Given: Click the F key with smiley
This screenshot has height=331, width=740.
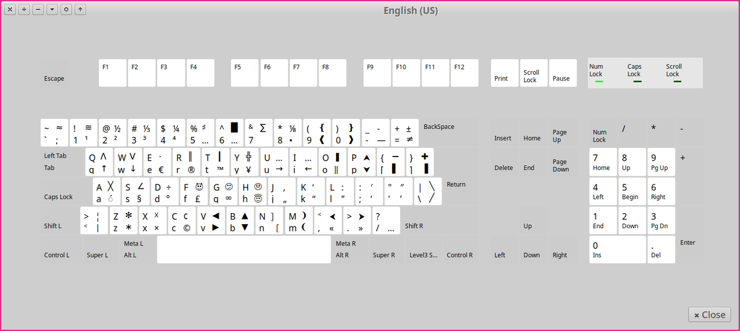Looking at the screenshot, I should click(x=195, y=192).
